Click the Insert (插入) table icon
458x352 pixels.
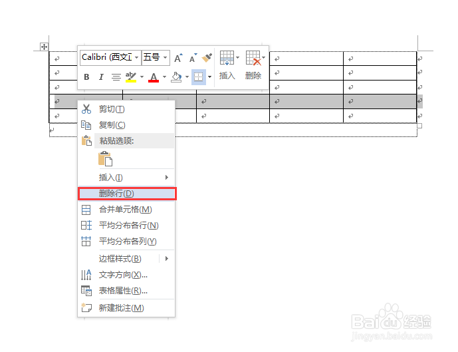(227, 58)
